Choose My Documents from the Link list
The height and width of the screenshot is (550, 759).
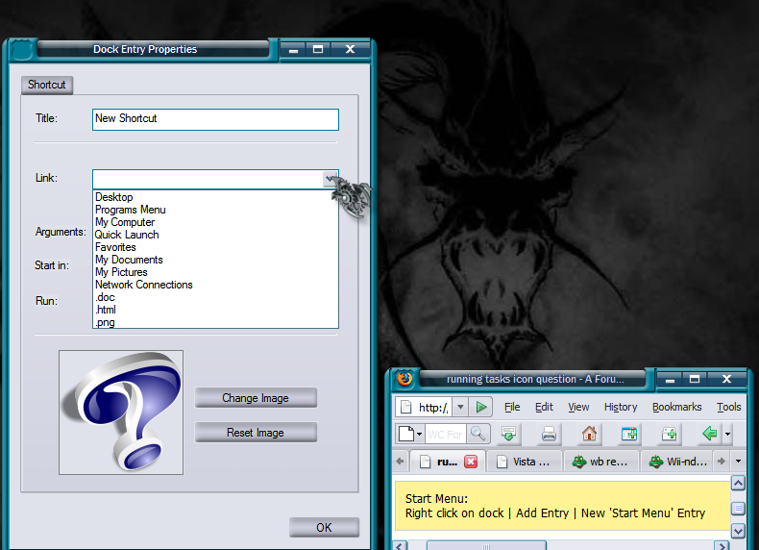click(x=215, y=260)
